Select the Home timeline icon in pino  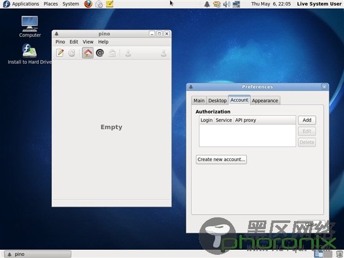[x=88, y=53]
